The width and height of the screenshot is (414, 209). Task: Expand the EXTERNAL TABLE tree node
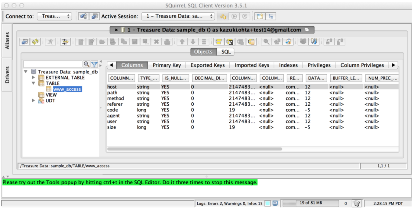34,78
